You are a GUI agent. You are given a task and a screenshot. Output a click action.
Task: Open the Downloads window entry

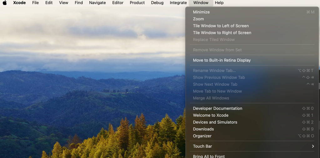[203, 129]
